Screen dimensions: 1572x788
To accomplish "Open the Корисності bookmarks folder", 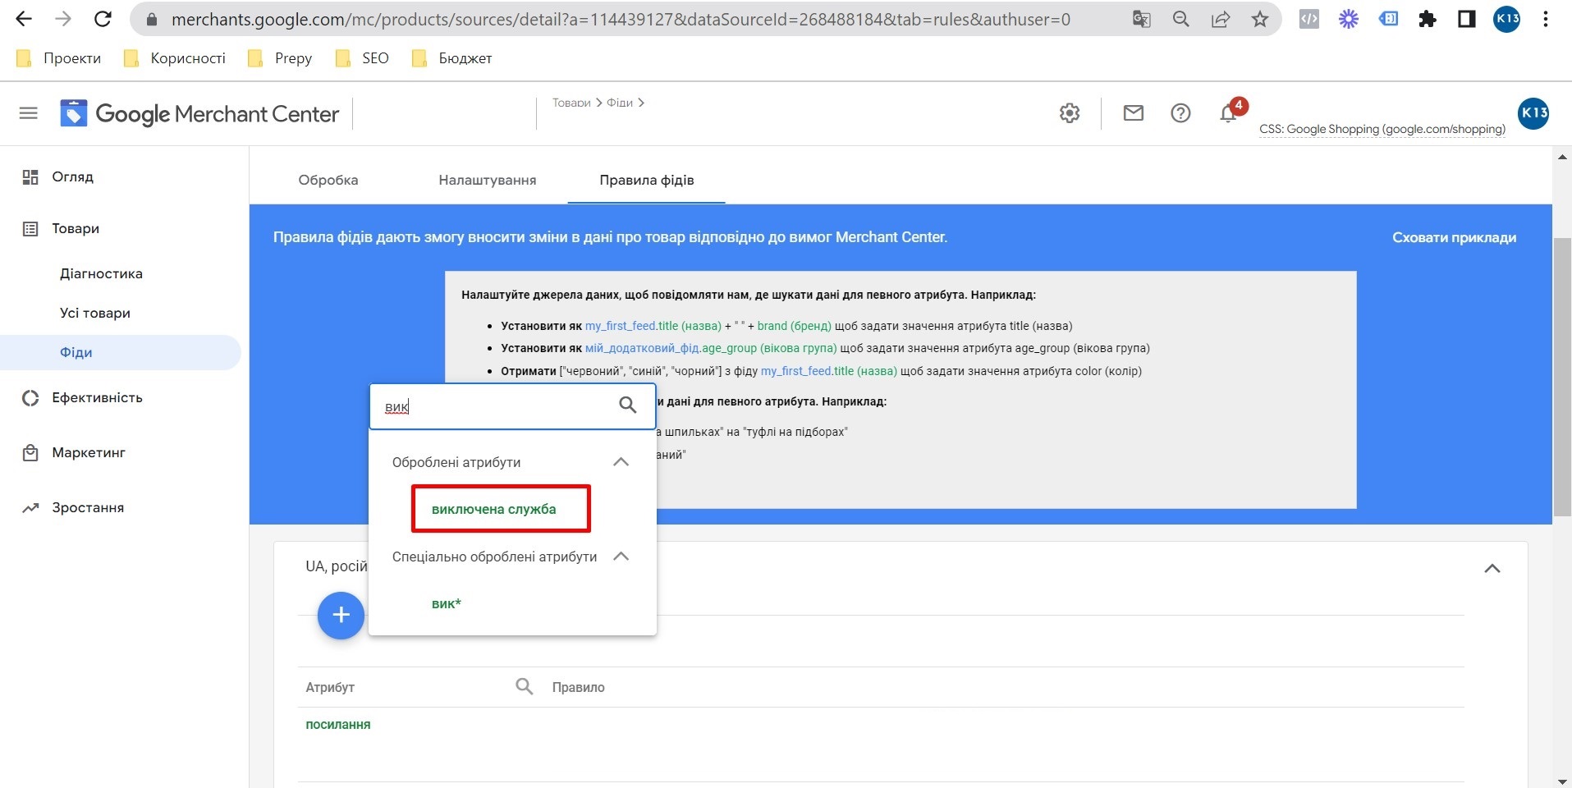I will 174,57.
